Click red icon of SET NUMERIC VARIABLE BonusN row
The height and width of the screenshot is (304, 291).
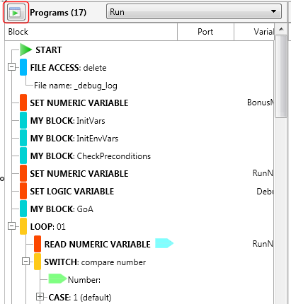coord(23,103)
